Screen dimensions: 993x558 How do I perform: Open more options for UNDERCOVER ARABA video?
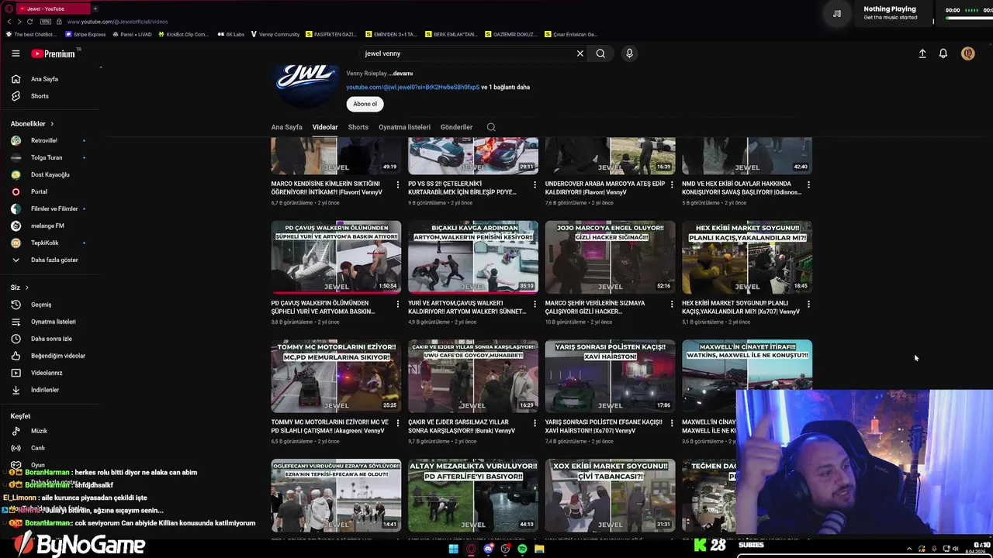tap(672, 185)
